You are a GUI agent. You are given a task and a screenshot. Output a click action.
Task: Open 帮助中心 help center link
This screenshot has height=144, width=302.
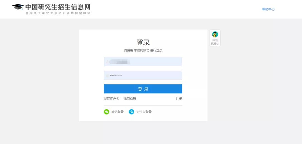pos(268,9)
